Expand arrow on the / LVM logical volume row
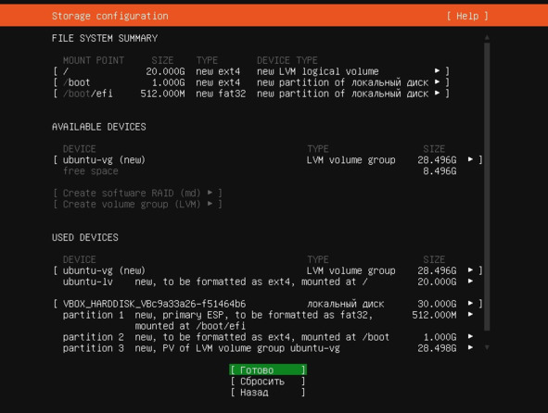 437,71
